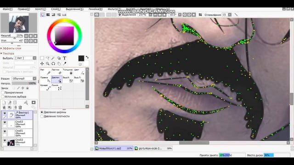Select the Text tool

pos(64,58)
